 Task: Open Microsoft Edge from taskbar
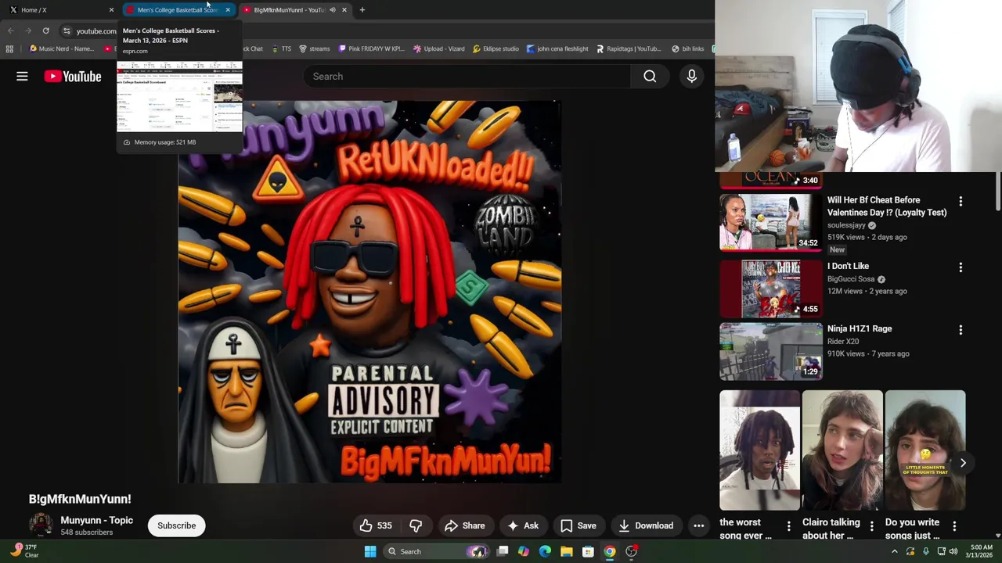pyautogui.click(x=545, y=551)
